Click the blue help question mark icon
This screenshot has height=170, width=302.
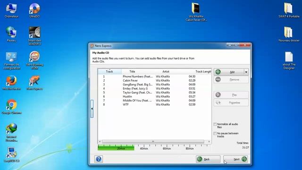(99, 159)
